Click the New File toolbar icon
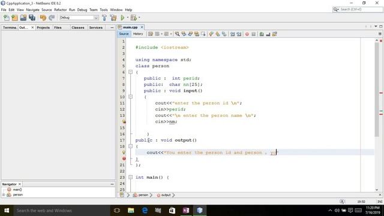Viewport: 384px width, 216px height. [7, 17]
